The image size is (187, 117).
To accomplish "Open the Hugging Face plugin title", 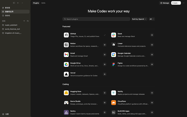I will [76, 91].
